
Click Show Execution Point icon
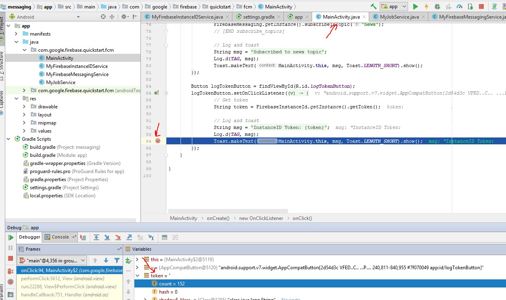tap(83, 237)
